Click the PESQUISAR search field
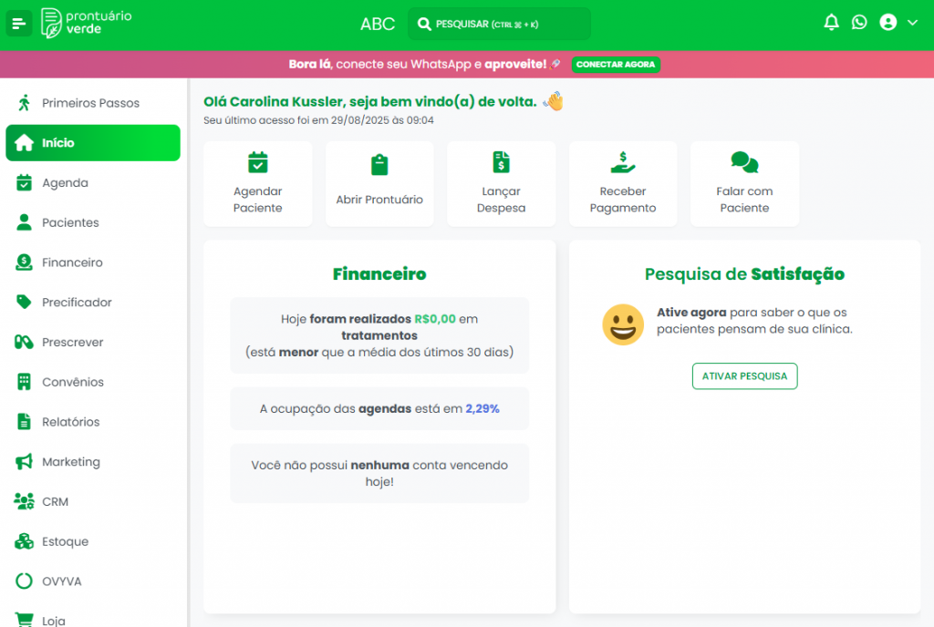934x627 pixels. [499, 24]
